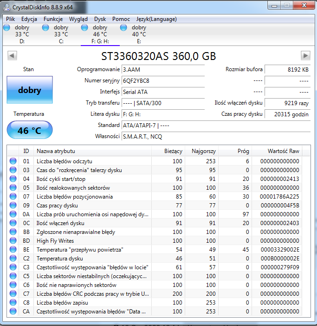The image size is (317, 326).
Task: Click the Bieżący column header
Action: (x=168, y=151)
